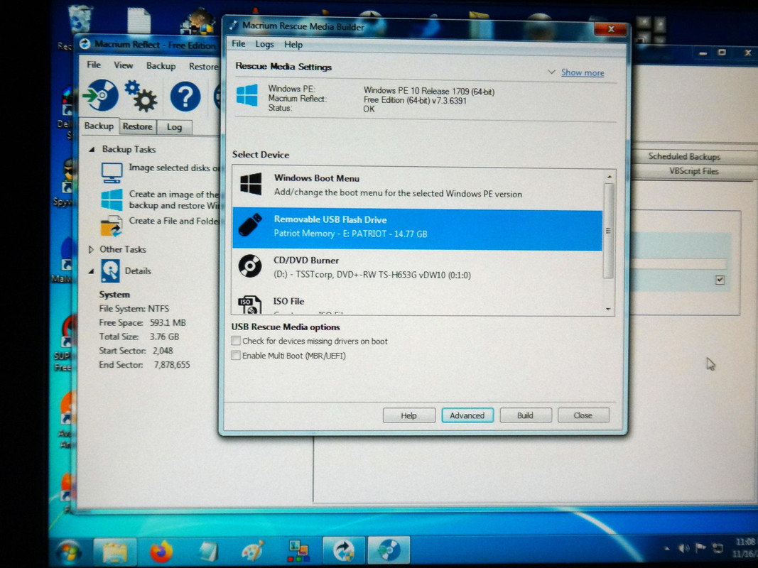Click the volume speaker icon in system tray
The width and height of the screenshot is (758, 568).
point(683,549)
